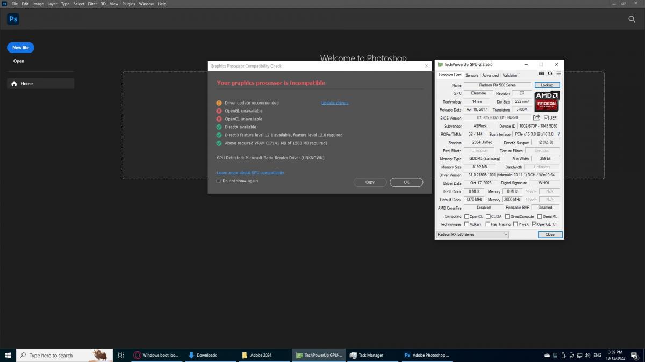Image resolution: width=645 pixels, height=362 pixels.
Task: Open the Type menu
Action: point(65,4)
